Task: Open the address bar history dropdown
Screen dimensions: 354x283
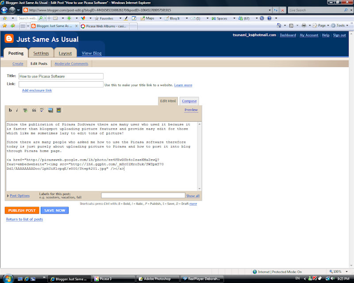Action: point(269,10)
